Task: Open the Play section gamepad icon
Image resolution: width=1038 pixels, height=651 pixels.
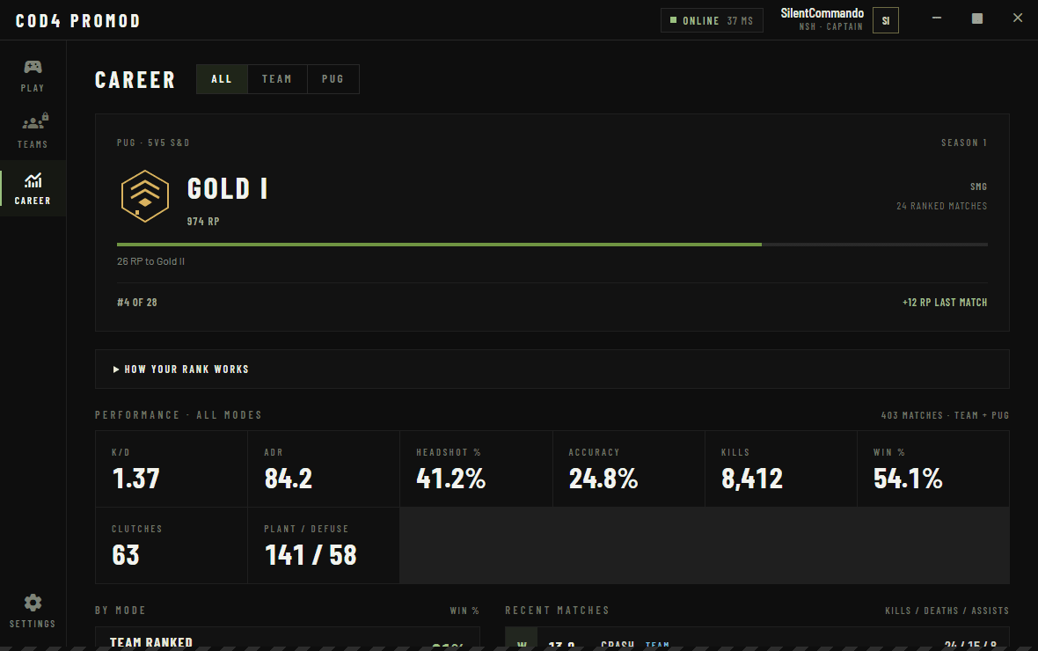Action: click(33, 67)
